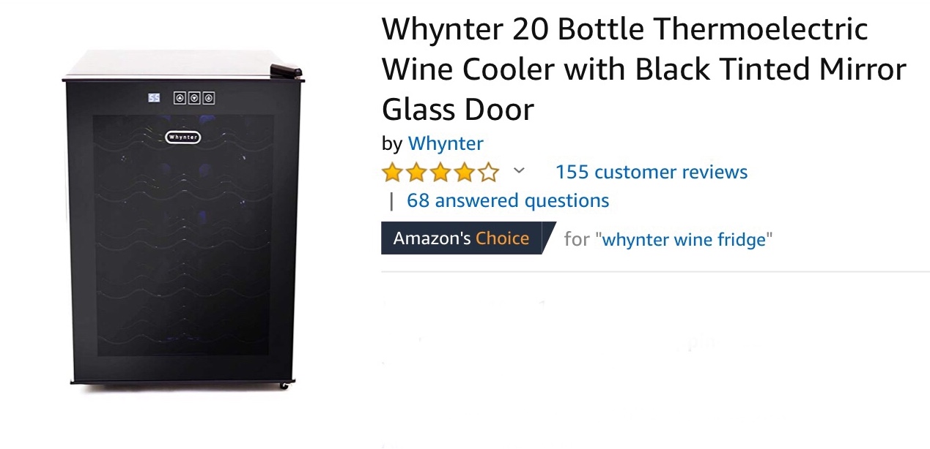
Task: Click the temperature down arrow on the cooler
Action: 194,98
